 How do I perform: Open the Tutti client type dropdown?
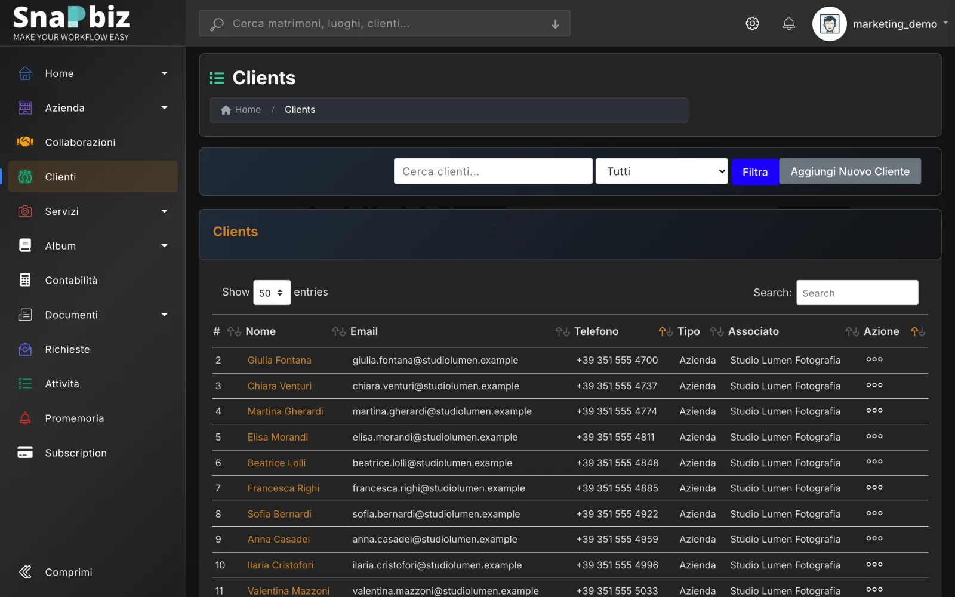662,171
